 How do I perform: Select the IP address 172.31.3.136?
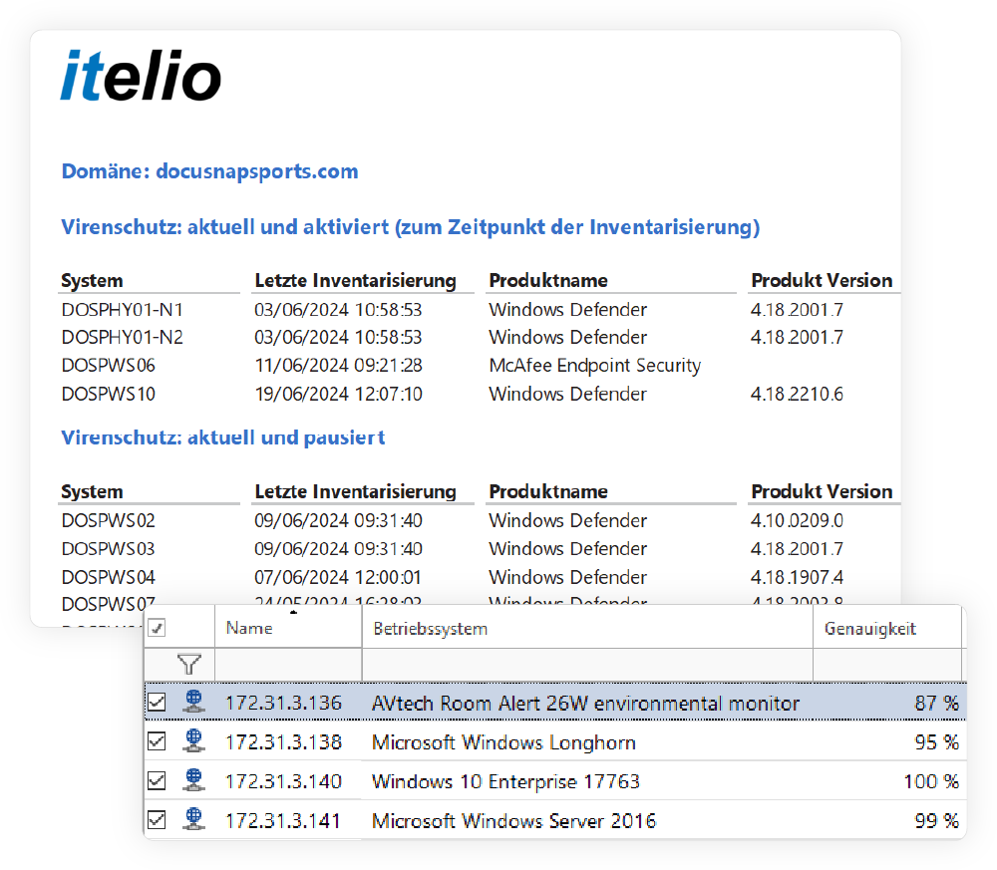(283, 703)
